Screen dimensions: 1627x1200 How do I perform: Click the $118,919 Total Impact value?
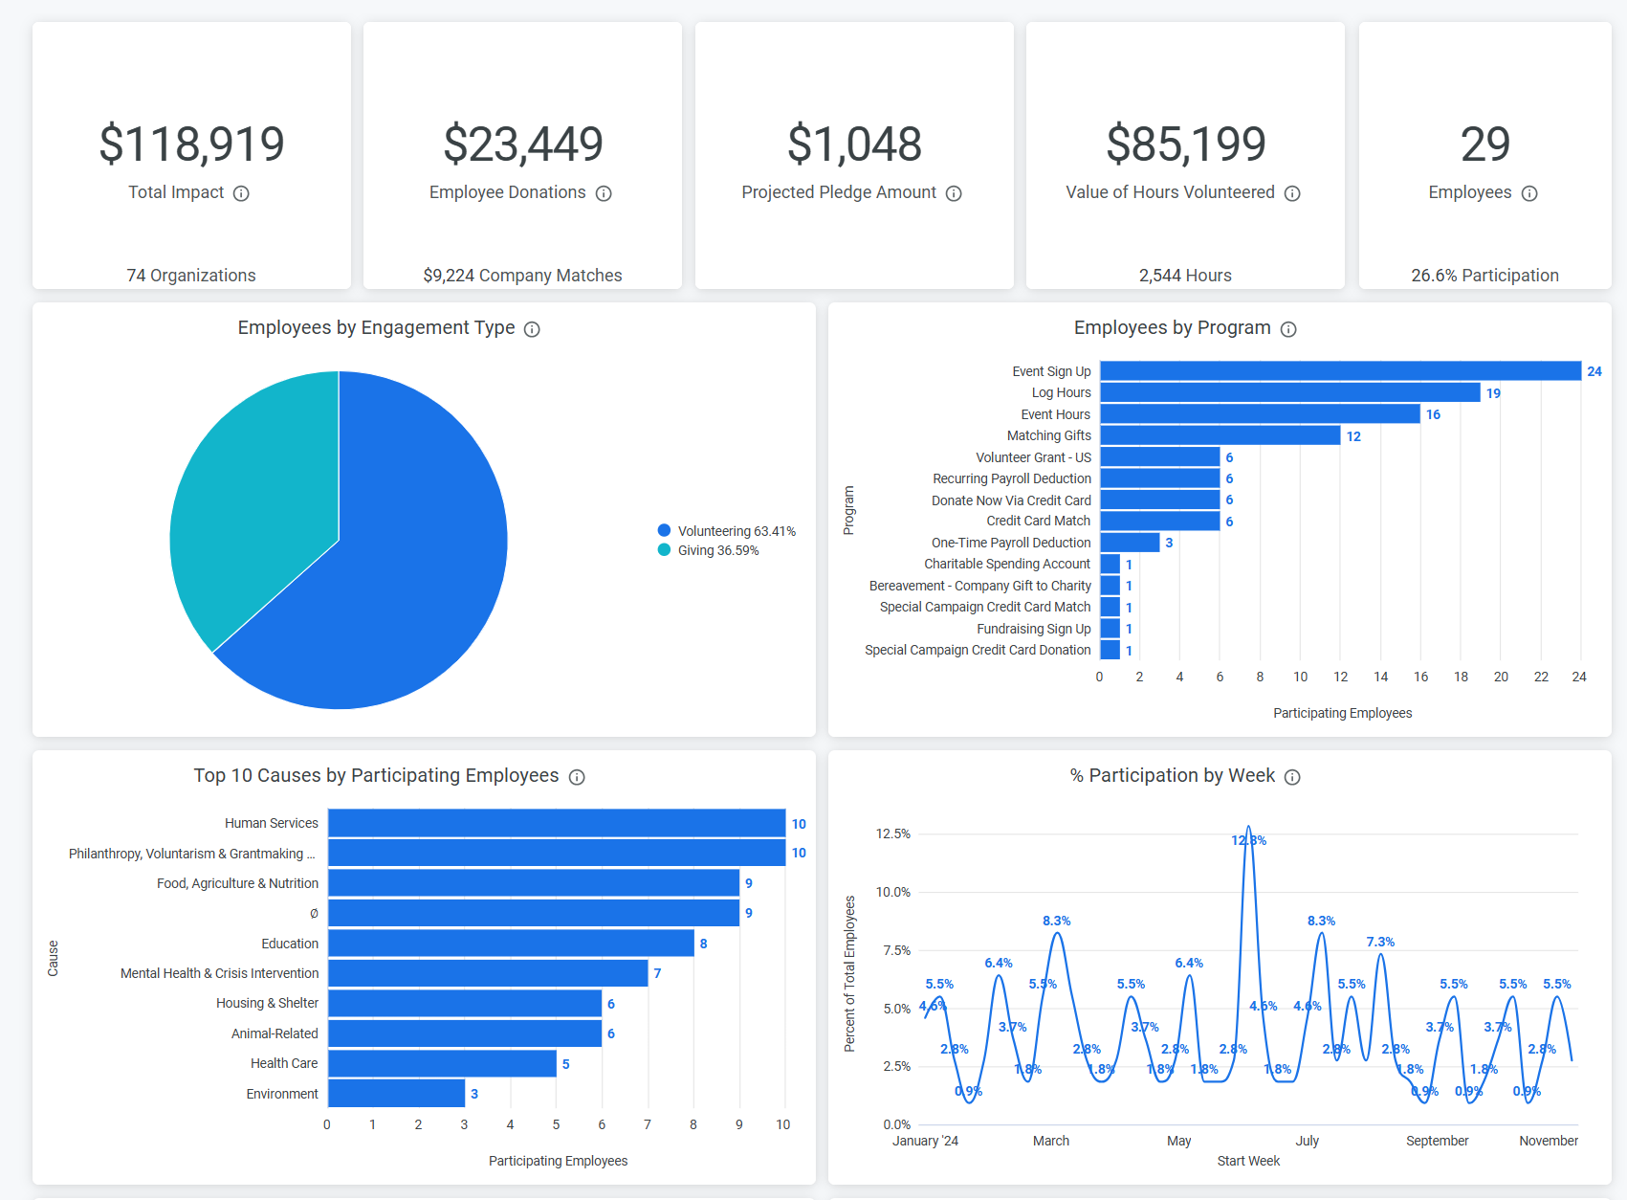191,144
